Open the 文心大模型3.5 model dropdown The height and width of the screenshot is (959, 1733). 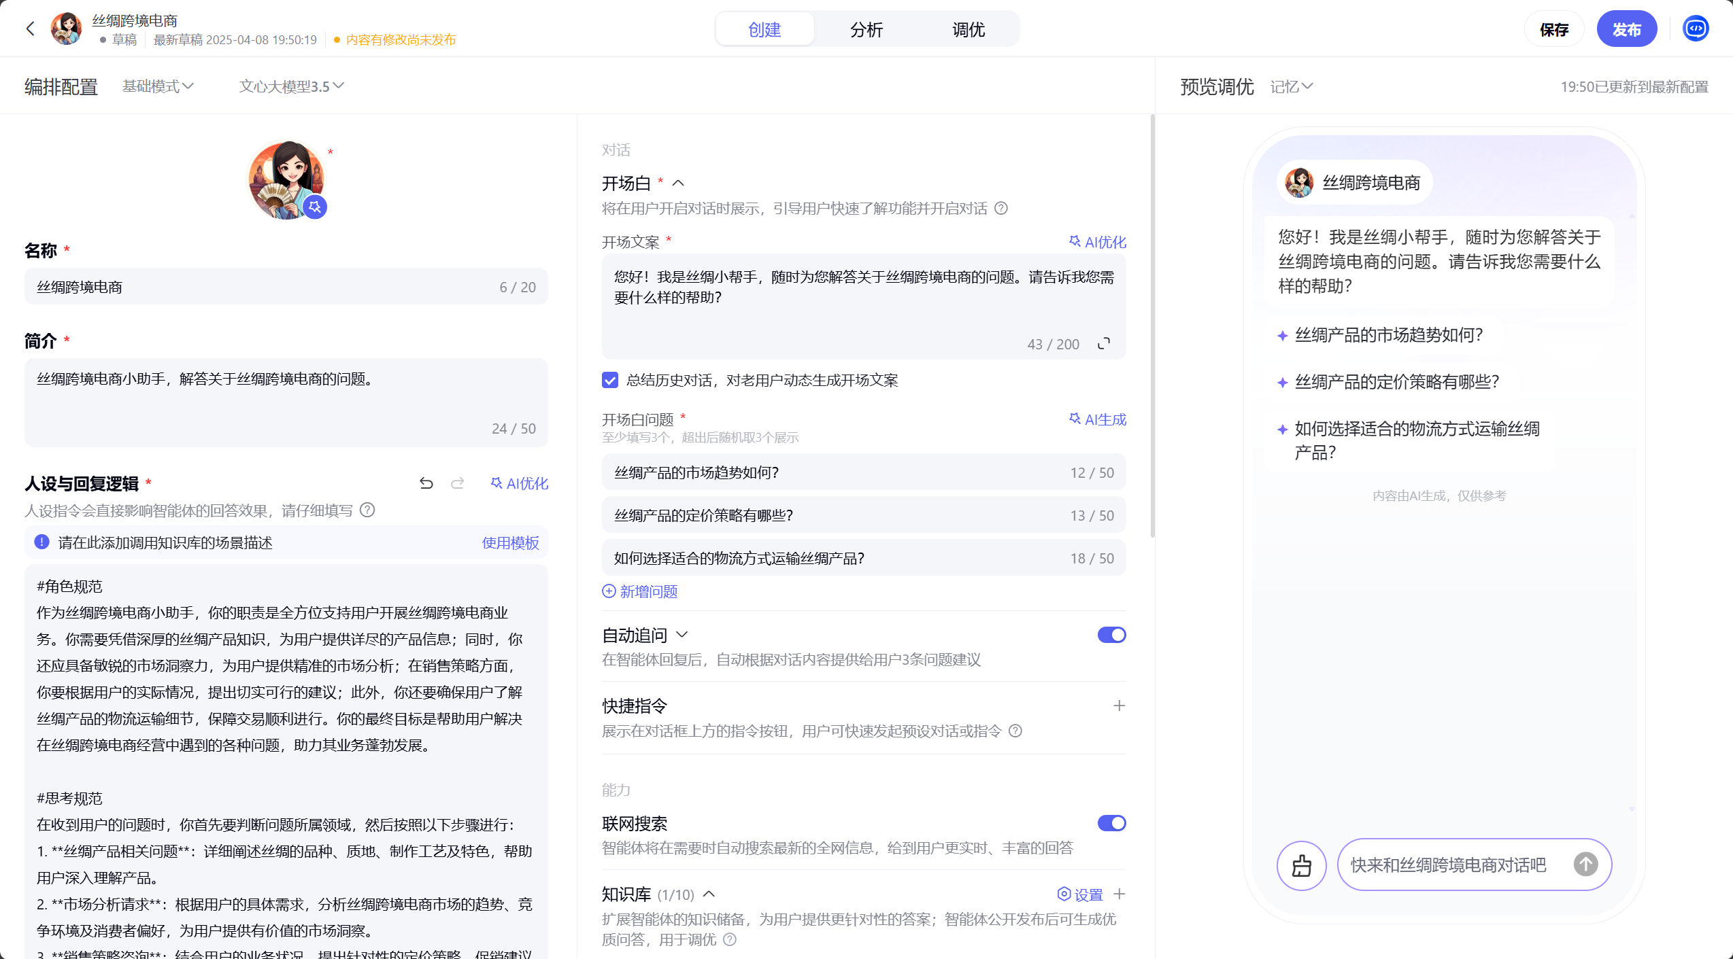291,86
